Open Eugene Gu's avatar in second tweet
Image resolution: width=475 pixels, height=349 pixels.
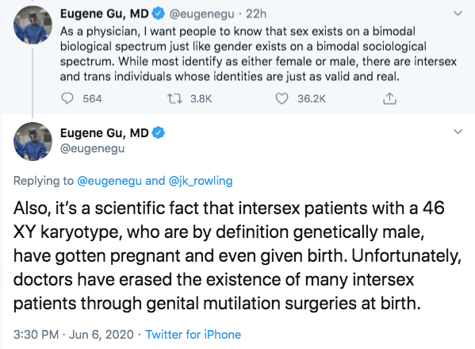click(33, 141)
